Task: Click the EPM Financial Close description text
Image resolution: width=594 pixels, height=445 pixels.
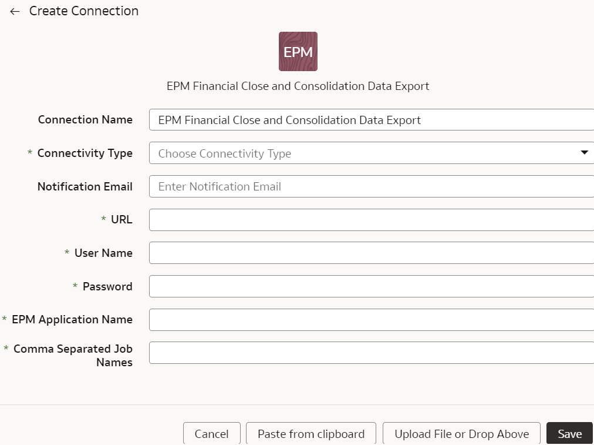Action: 298,86
